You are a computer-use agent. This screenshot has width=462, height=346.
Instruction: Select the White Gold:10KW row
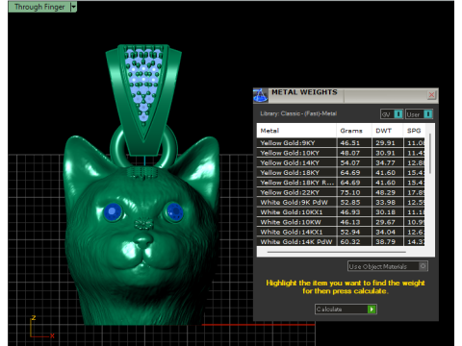(x=341, y=222)
